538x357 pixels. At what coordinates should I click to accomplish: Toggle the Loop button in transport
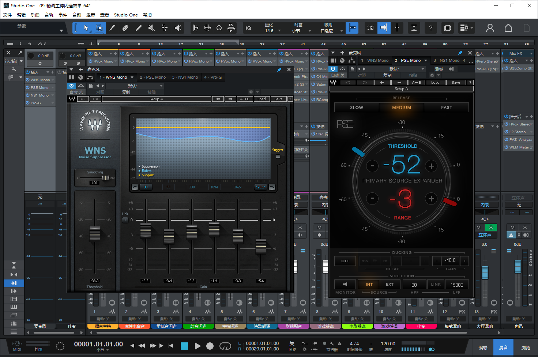point(225,346)
